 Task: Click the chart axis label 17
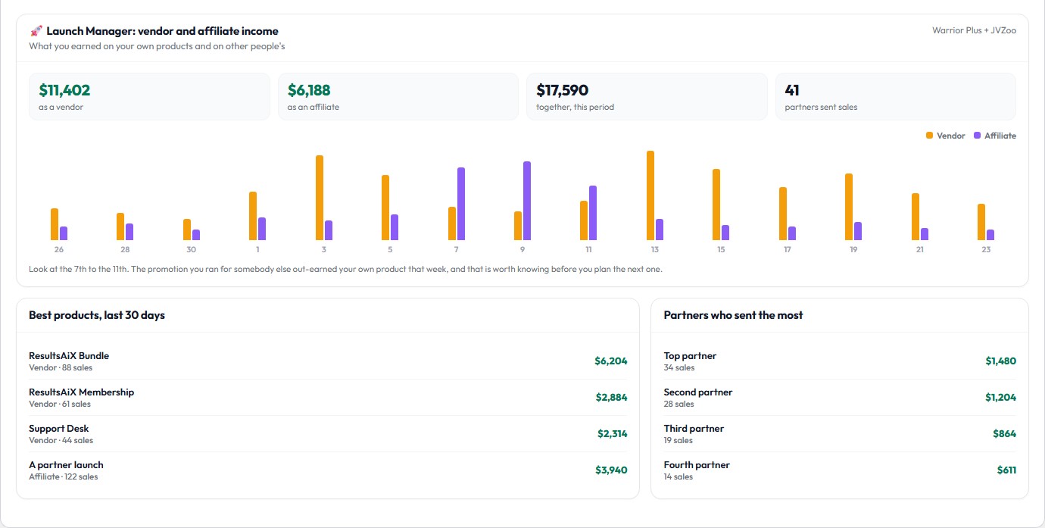click(788, 249)
